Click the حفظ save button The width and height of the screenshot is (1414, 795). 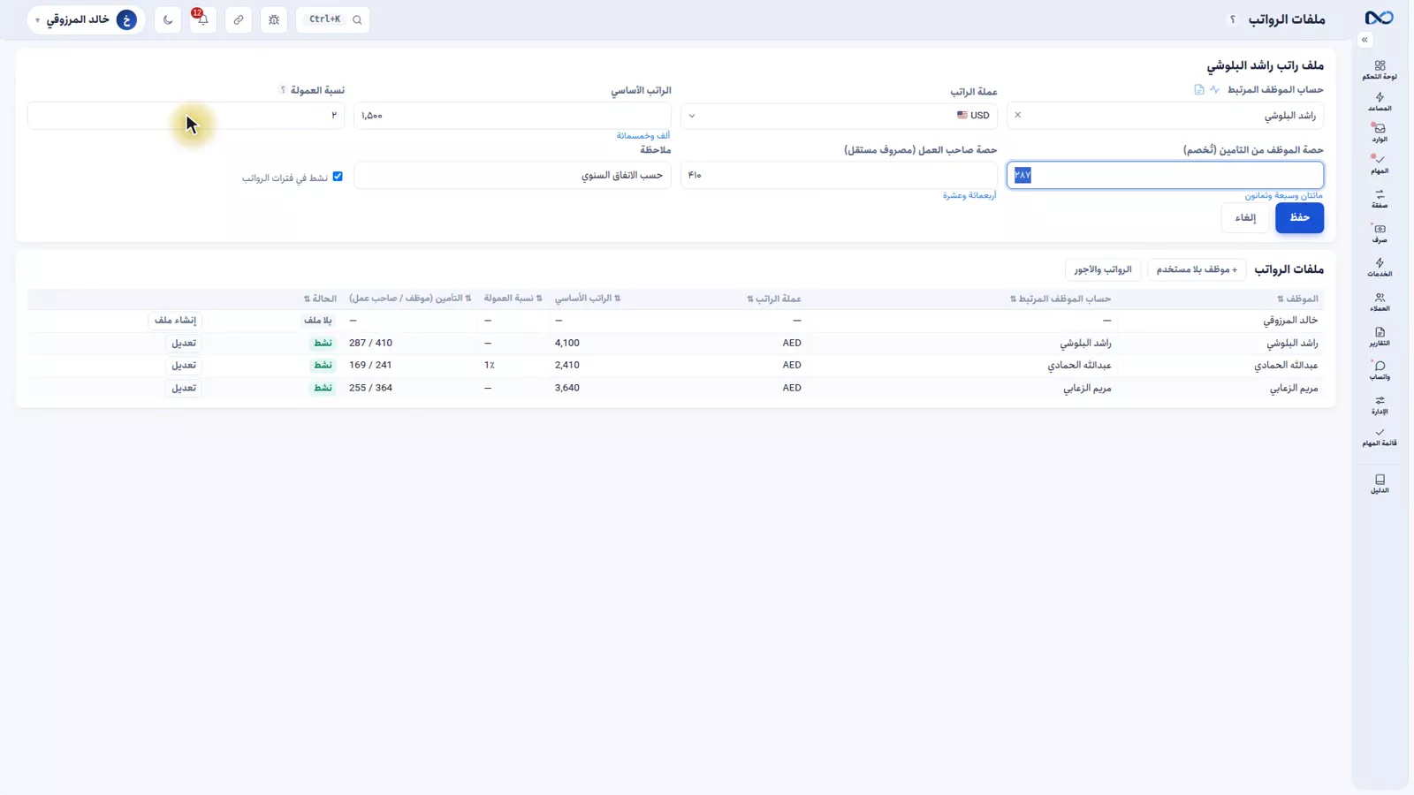[1299, 217]
